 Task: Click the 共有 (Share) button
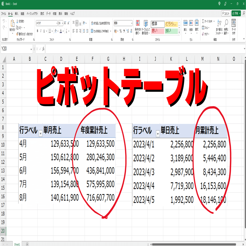point(235,13)
